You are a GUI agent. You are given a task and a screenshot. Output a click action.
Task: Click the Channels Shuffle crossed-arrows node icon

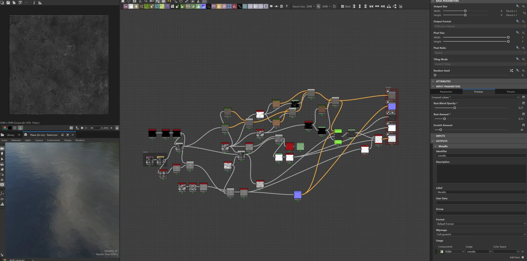141,6
